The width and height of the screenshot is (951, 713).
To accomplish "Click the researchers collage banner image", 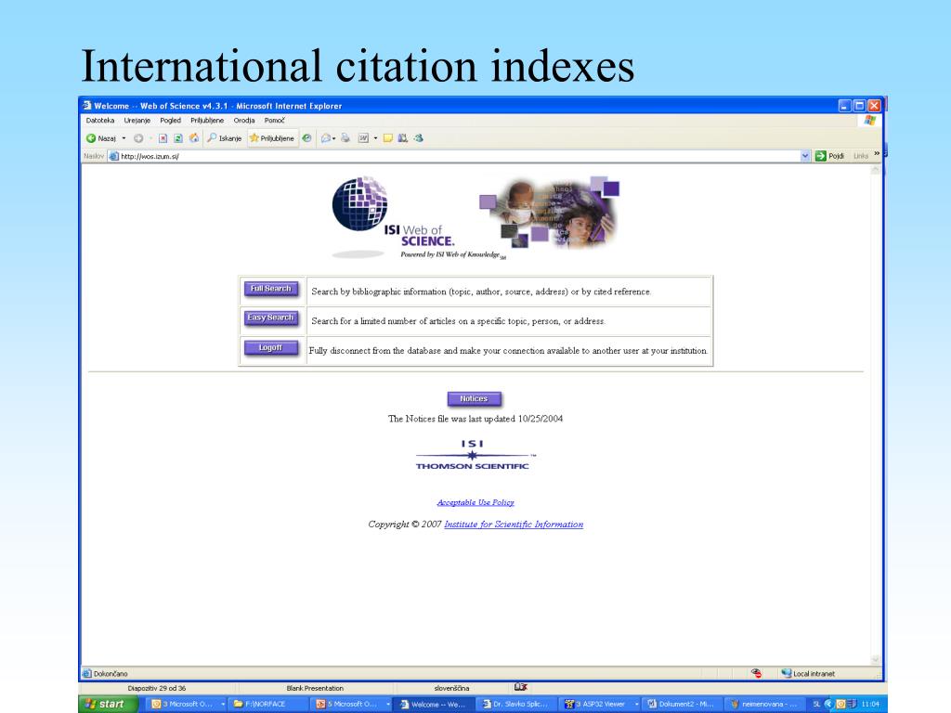I will click(549, 212).
